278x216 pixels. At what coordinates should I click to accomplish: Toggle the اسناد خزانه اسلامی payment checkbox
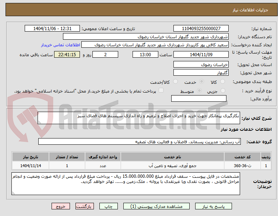161,90
